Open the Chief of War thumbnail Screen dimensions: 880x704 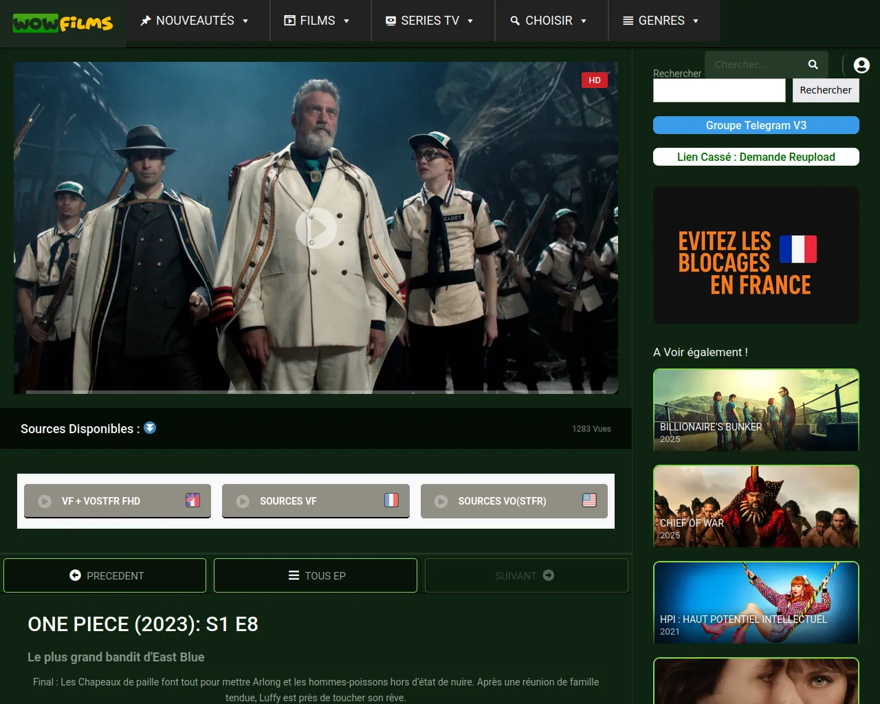click(x=756, y=506)
